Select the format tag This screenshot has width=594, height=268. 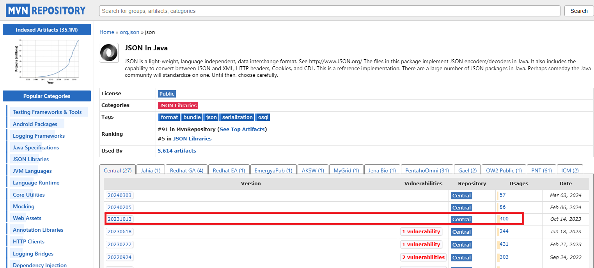coord(169,117)
